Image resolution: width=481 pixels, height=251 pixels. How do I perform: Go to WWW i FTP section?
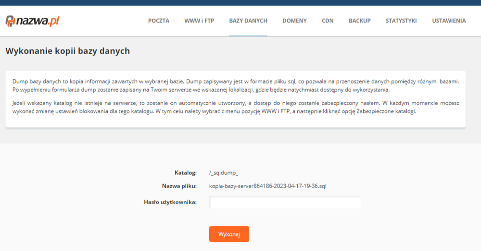click(199, 21)
